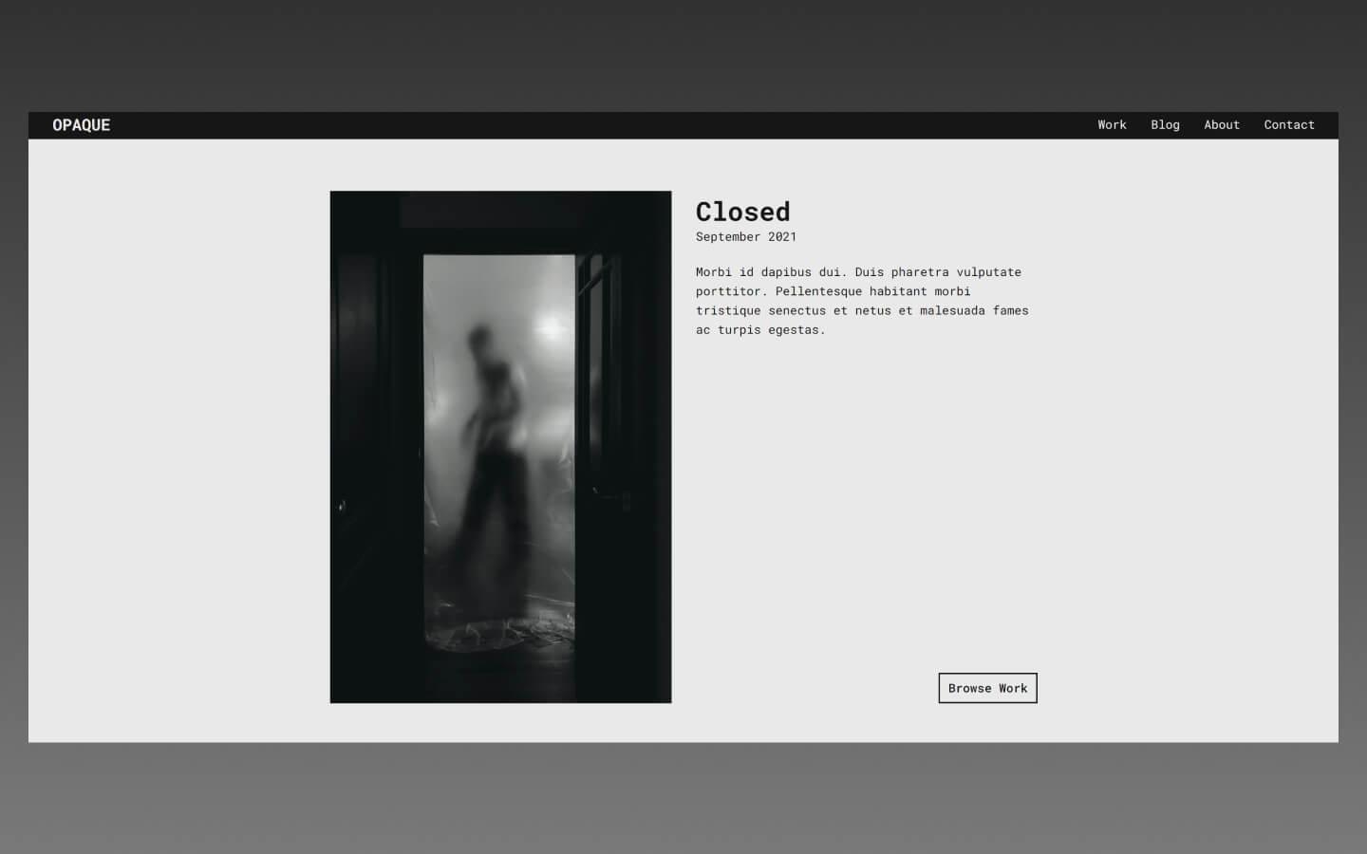
Task: Click the OPAQUE site logo
Action: 81,124
